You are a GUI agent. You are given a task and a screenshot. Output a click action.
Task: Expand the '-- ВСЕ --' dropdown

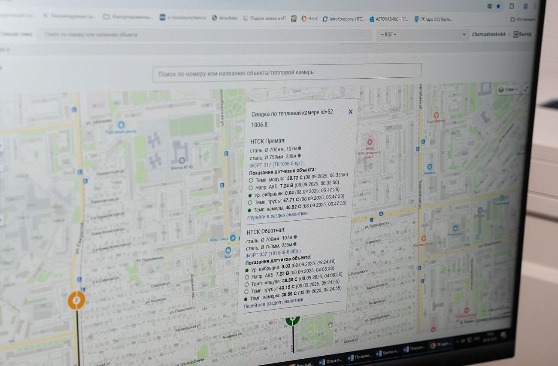[x=422, y=35]
